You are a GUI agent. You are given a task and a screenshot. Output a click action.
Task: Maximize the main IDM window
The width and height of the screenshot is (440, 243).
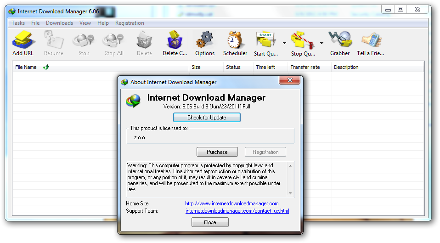(x=401, y=10)
